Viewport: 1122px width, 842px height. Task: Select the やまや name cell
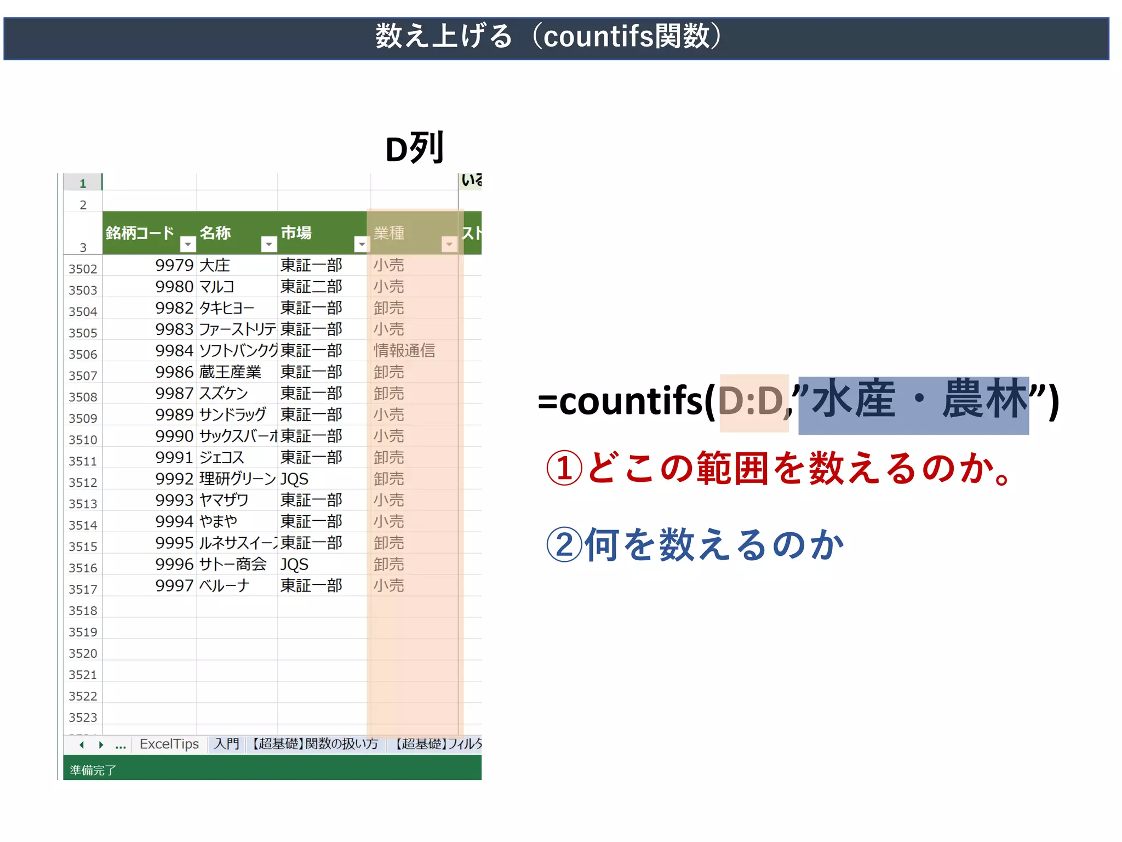pos(237,522)
